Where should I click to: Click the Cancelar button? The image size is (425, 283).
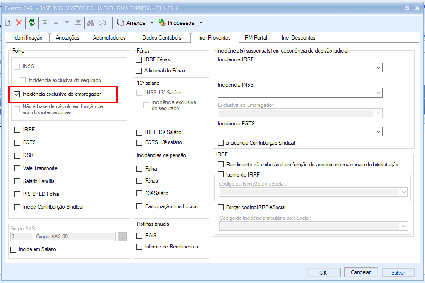click(360, 272)
